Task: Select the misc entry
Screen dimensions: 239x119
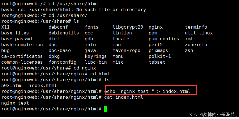Action: [118, 62]
